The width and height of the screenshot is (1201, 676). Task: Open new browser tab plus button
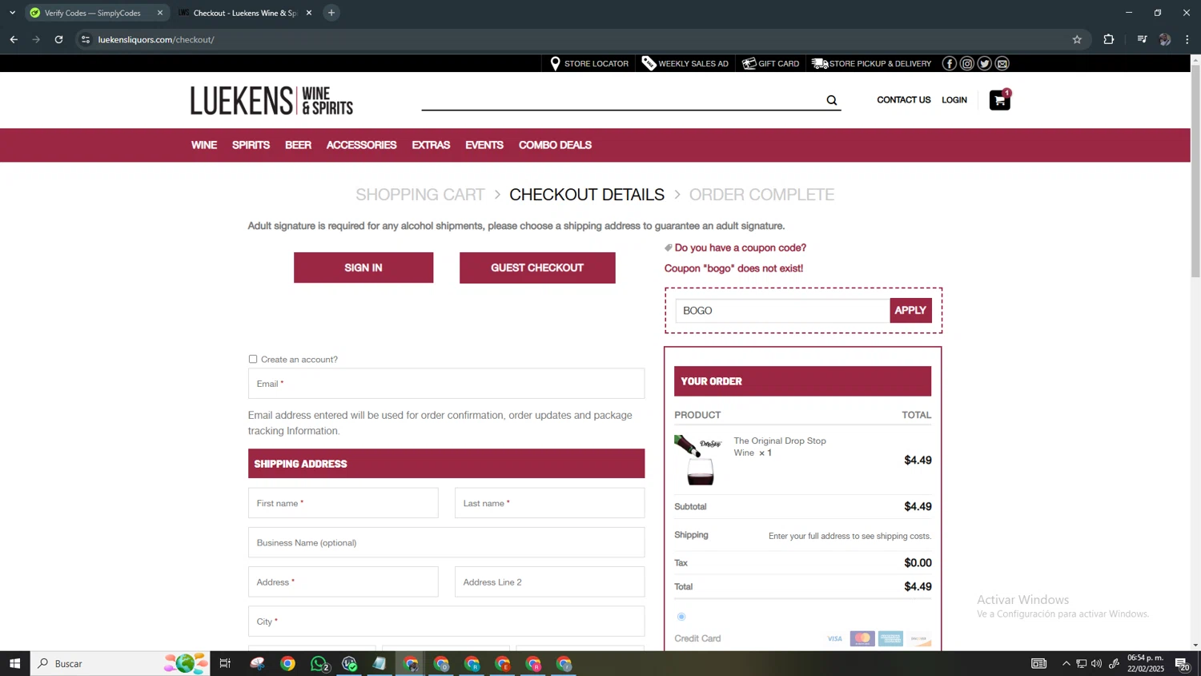331,13
